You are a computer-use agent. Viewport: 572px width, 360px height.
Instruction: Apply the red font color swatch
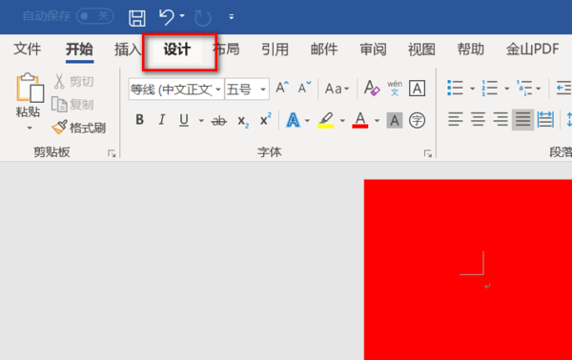click(360, 120)
